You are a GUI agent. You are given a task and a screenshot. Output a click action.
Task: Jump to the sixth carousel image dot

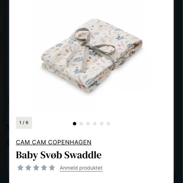pyautogui.click(x=108, y=124)
